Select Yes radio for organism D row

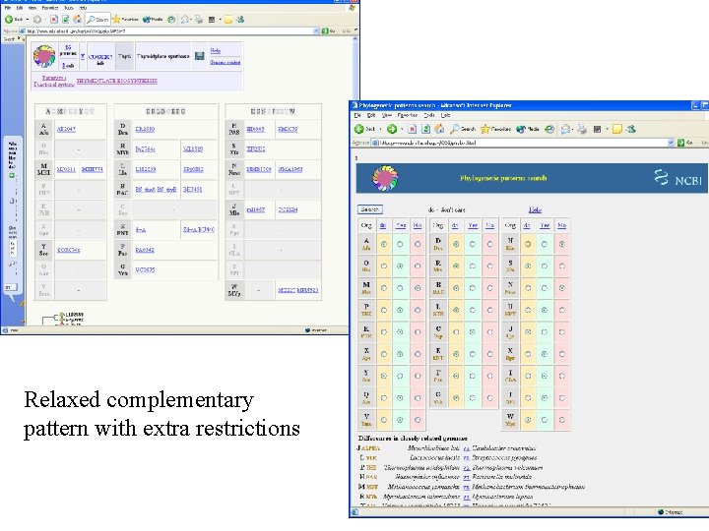[473, 244]
